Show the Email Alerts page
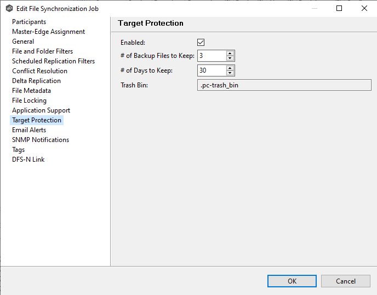The width and height of the screenshot is (377, 295). point(29,130)
